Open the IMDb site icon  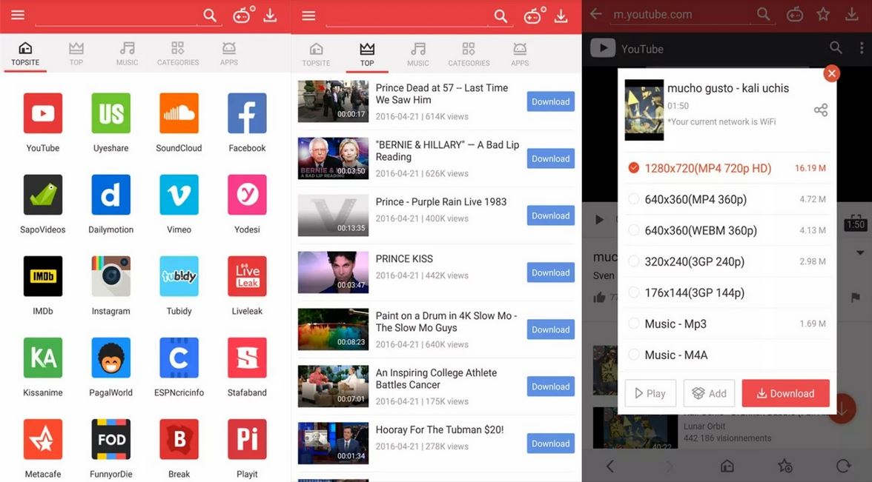click(43, 276)
